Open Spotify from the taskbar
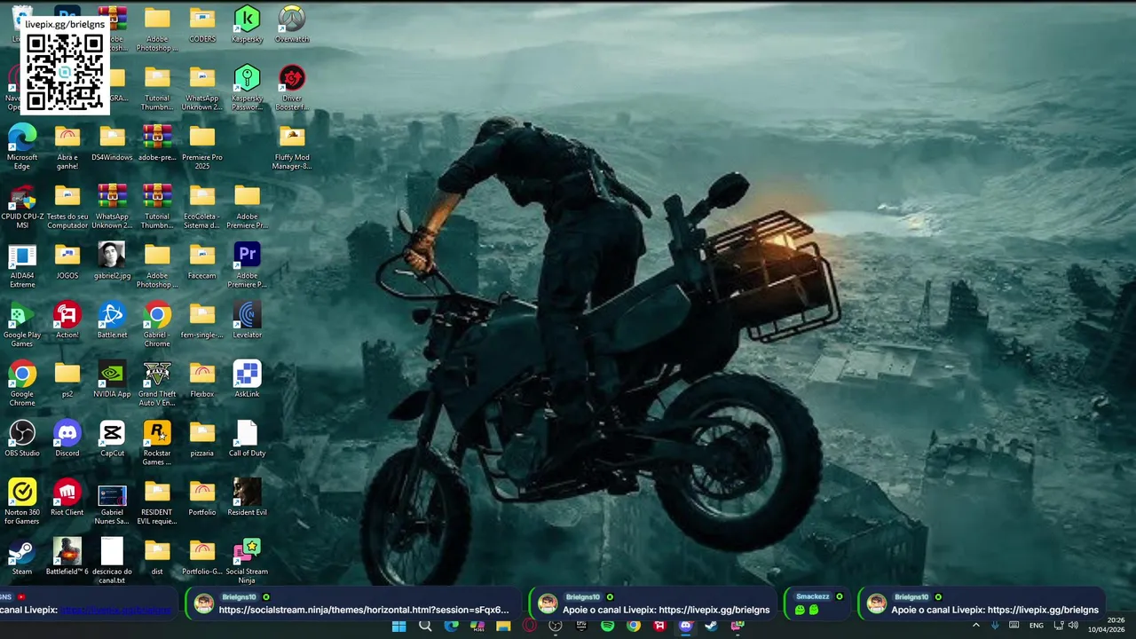Screen dimensions: 1136x639 tap(607, 627)
